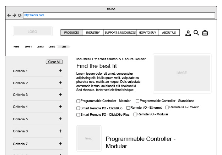222x155 pixels.
Task: Expand Criteria 7 with plus icon
Action: pos(60,144)
